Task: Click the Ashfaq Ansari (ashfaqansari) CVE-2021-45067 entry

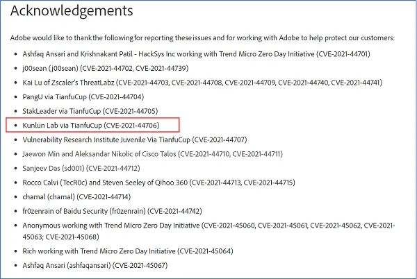Action: tap(95, 266)
